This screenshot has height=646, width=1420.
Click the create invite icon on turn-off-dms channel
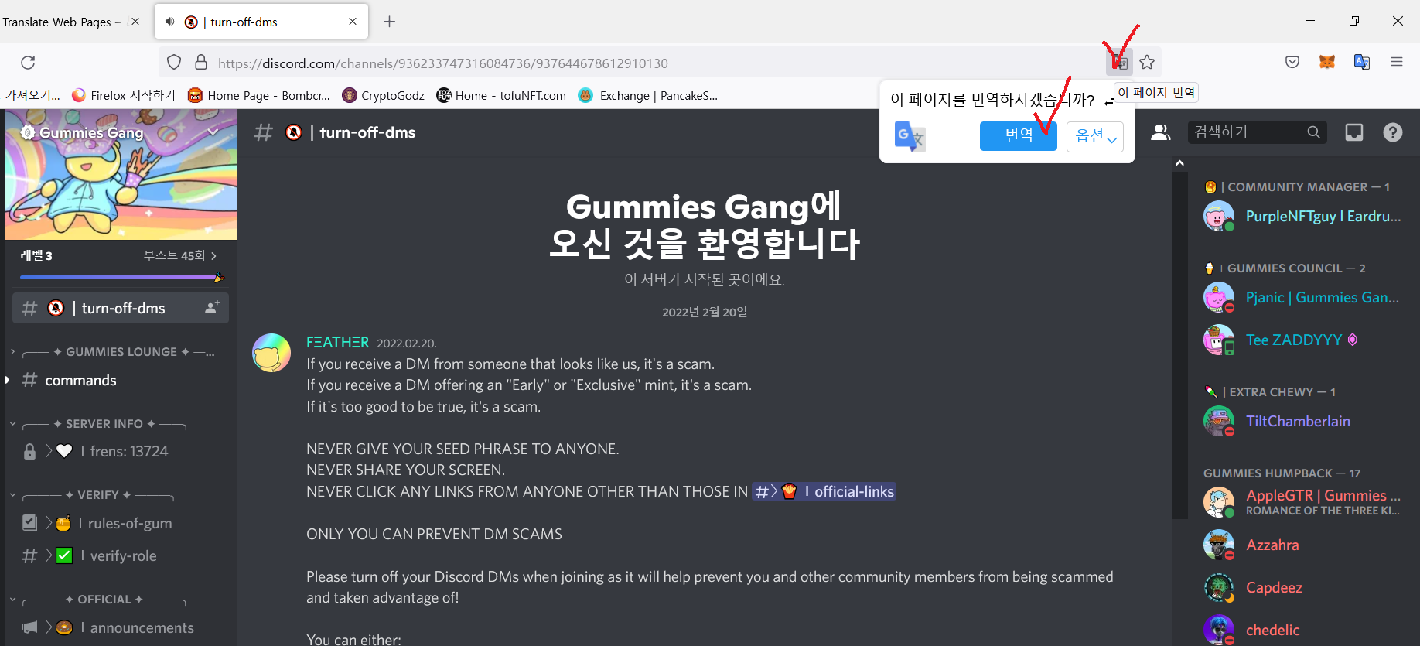pyautogui.click(x=212, y=307)
